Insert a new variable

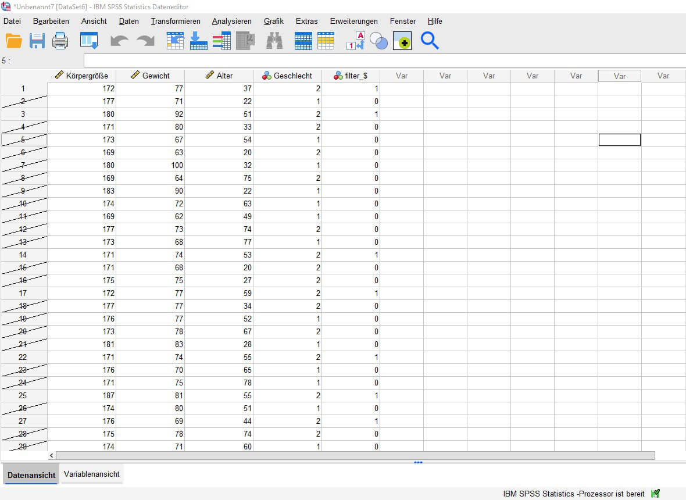point(326,41)
